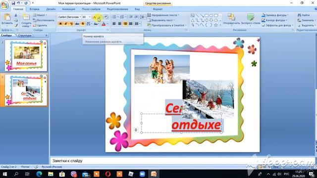The height and width of the screenshot is (178, 317).
Task: Cut selection with scissors icon
Action: click(16, 15)
